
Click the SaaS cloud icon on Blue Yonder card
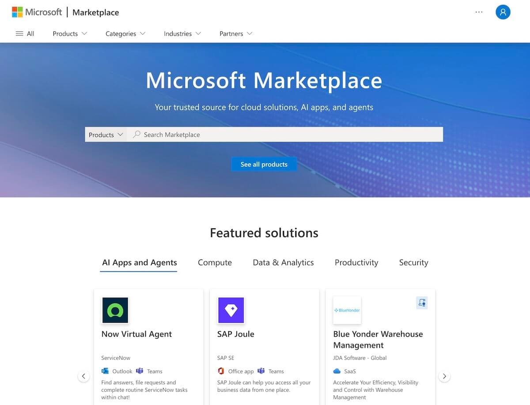[x=337, y=371]
